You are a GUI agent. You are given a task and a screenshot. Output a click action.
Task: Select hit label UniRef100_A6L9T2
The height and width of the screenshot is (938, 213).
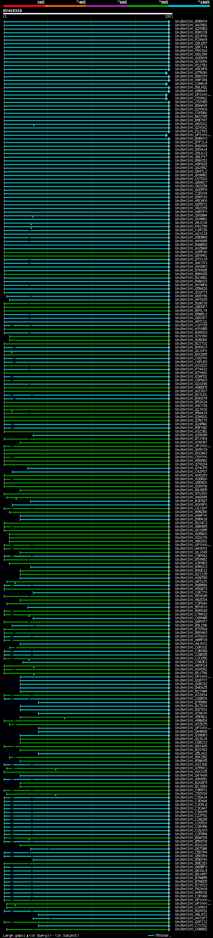(191, 914)
